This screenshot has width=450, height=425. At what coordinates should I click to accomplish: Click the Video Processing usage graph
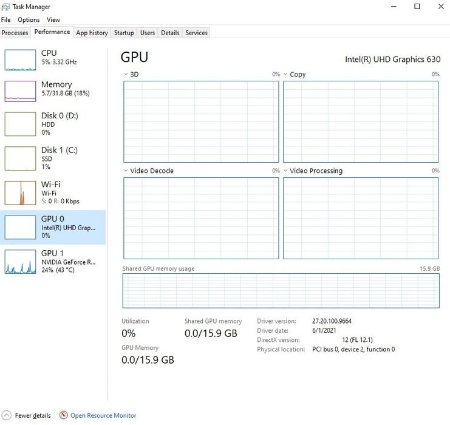[x=361, y=218]
